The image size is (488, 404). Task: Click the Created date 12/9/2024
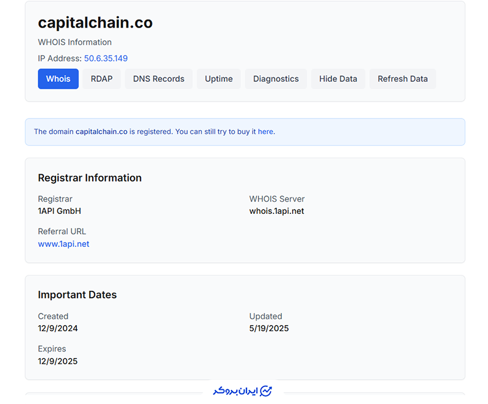point(57,328)
